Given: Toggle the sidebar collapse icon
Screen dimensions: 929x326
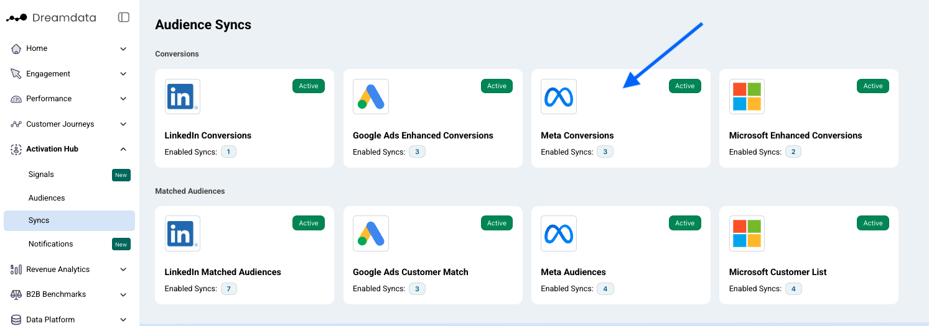Looking at the screenshot, I should tap(124, 17).
